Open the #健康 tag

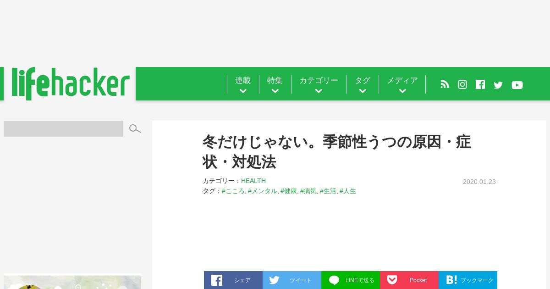[289, 191]
